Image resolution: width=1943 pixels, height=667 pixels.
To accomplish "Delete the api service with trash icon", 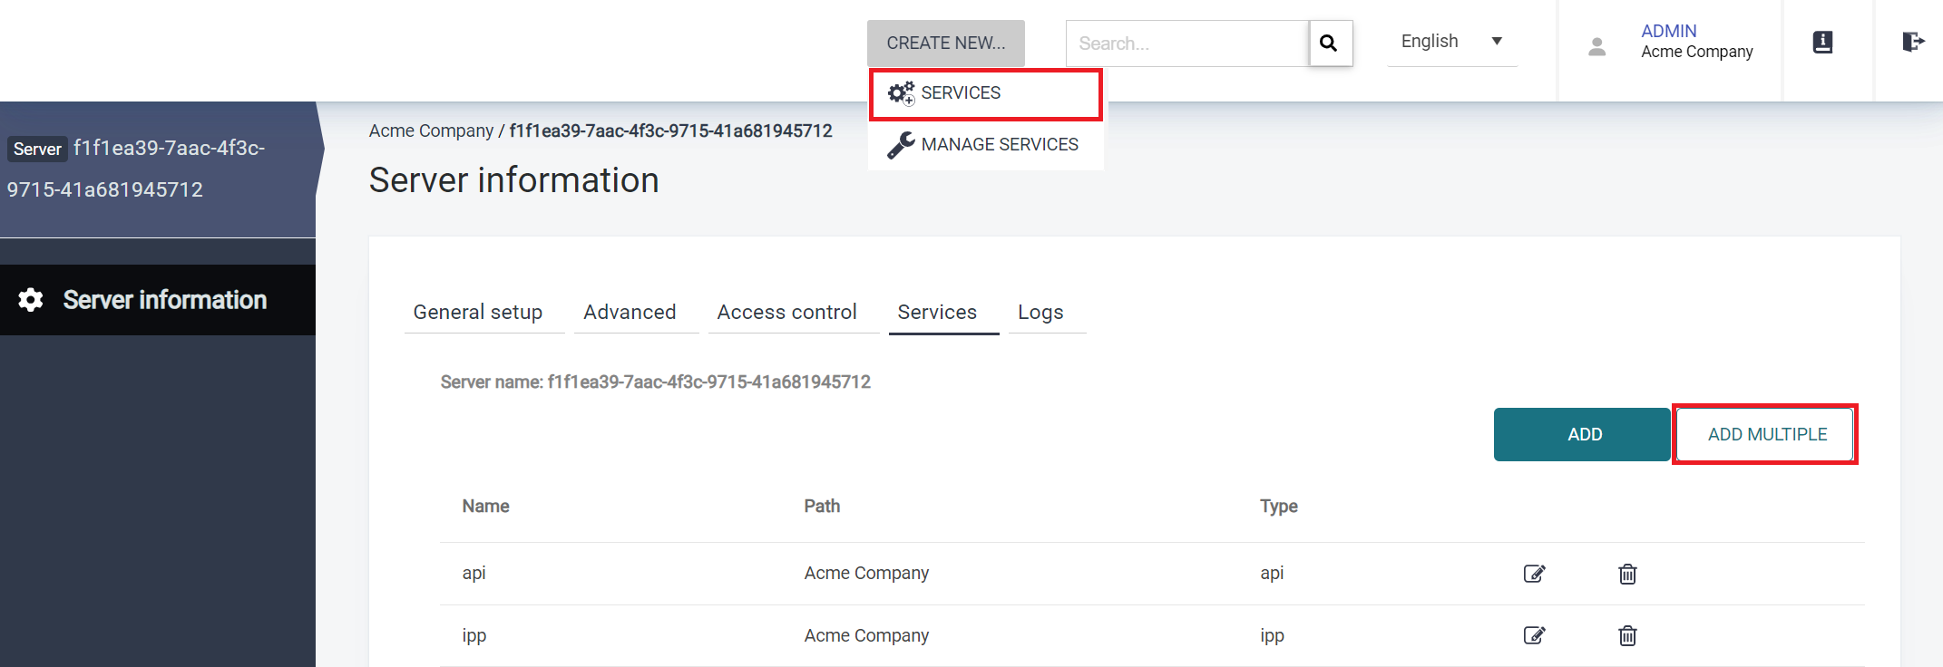I will point(1627,574).
